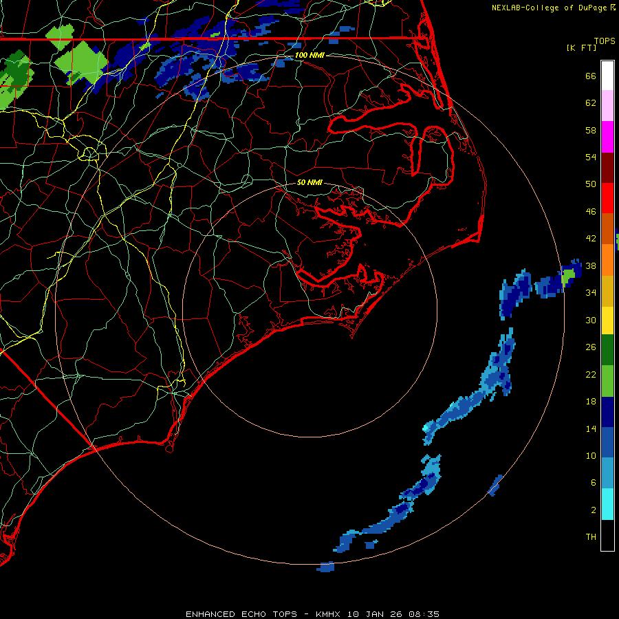The image size is (619, 619).
Task: Click the magenta legend swatch at 58
Action: pyautogui.click(x=607, y=137)
